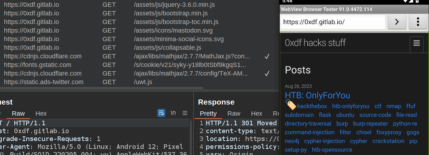The width and height of the screenshot is (429, 155).
Task: Switch Response view to Pretty tab
Action: point(208,113)
